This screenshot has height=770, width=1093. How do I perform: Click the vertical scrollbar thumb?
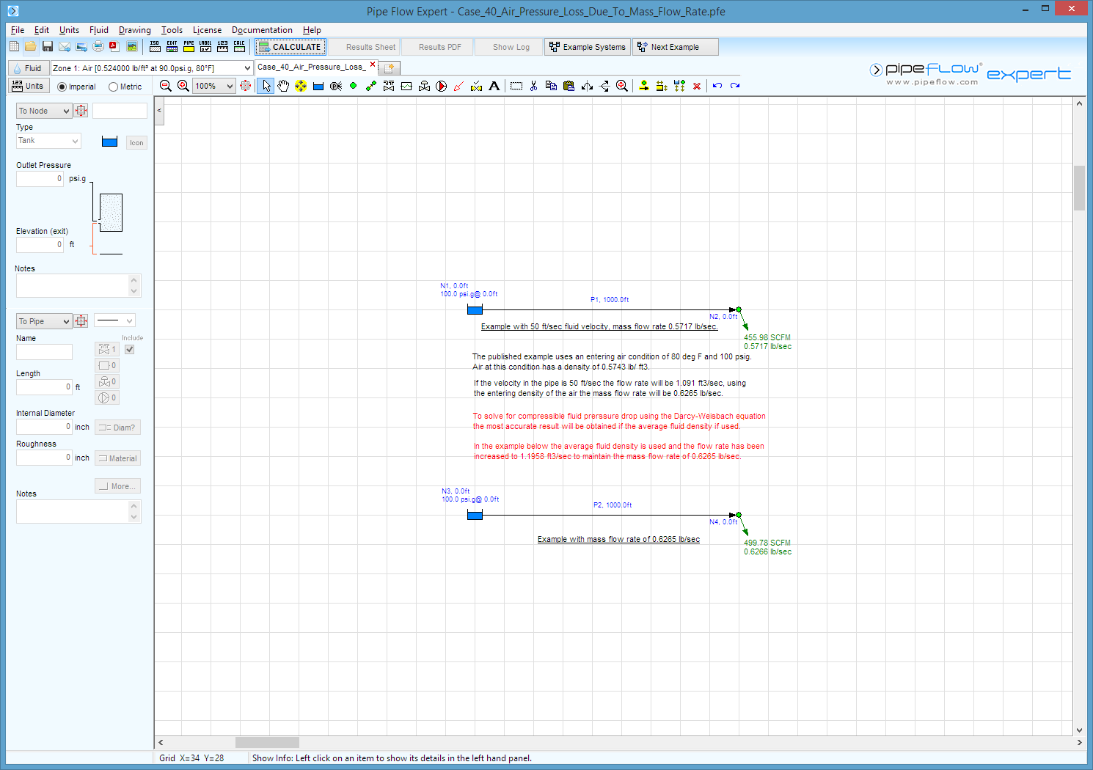pos(1079,188)
